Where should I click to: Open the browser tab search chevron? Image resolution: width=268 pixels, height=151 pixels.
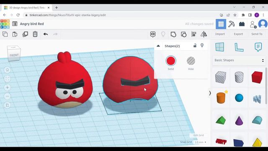(x=234, y=7)
